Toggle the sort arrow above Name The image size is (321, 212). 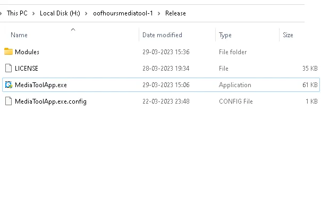(73, 30)
